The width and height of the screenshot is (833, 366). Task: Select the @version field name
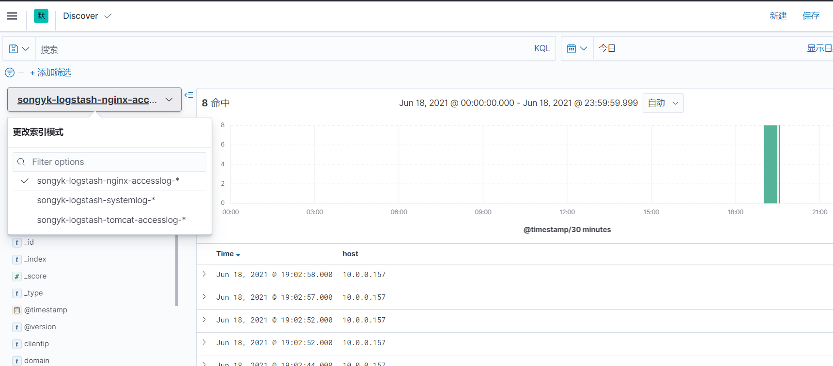(x=40, y=327)
